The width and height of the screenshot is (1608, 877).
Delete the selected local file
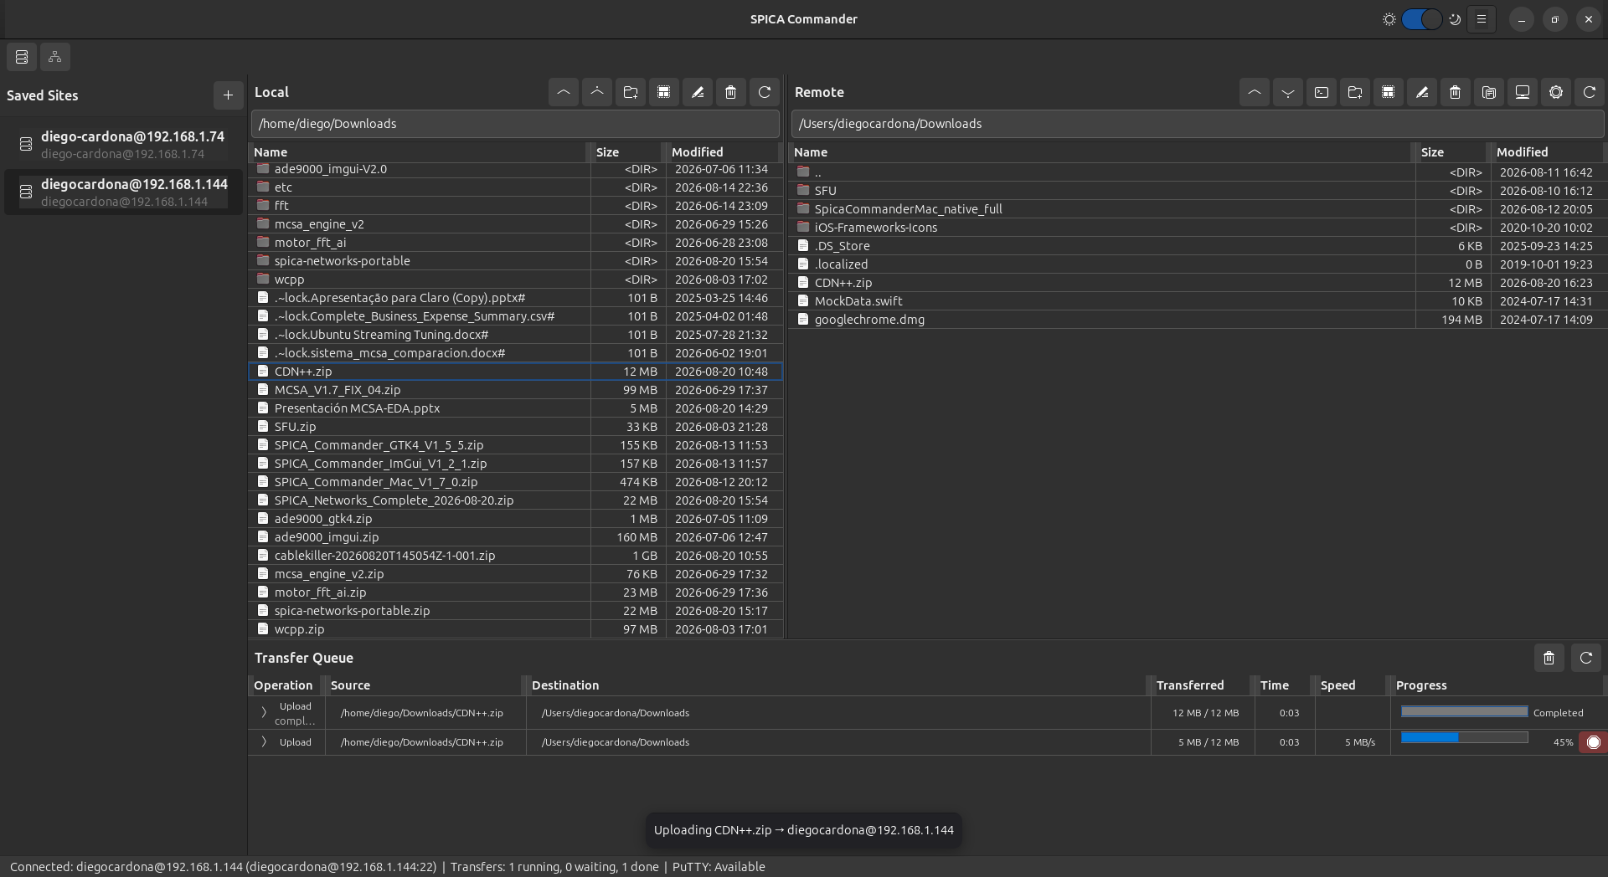pyautogui.click(x=731, y=92)
